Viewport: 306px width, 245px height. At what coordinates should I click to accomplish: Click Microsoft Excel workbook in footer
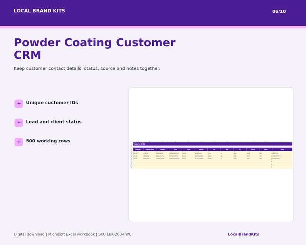71,234
